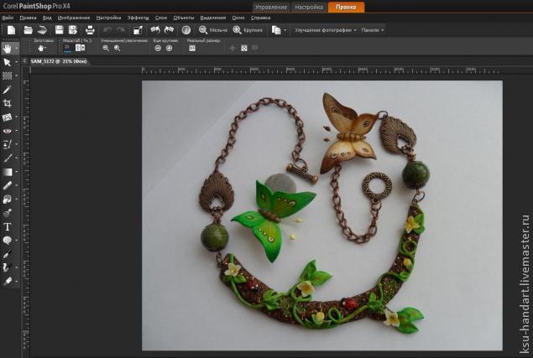The image size is (533, 358).
Task: Open the Эффекты menu
Action: coord(138,17)
